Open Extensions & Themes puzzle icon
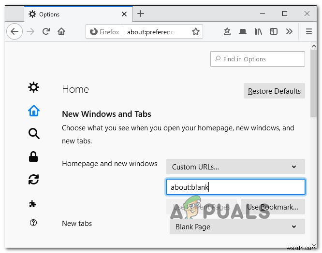Image resolution: width=322 pixels, height=253 pixels. point(33,204)
